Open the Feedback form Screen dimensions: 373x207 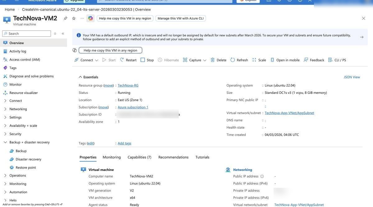tap(314, 60)
